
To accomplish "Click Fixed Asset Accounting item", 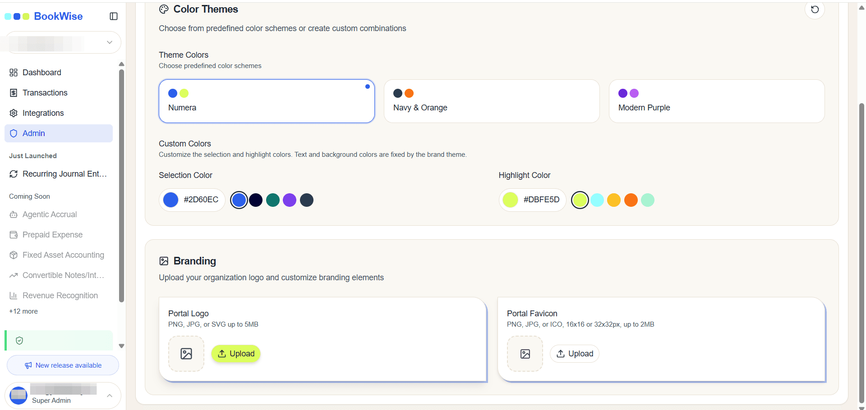I will click(59, 255).
